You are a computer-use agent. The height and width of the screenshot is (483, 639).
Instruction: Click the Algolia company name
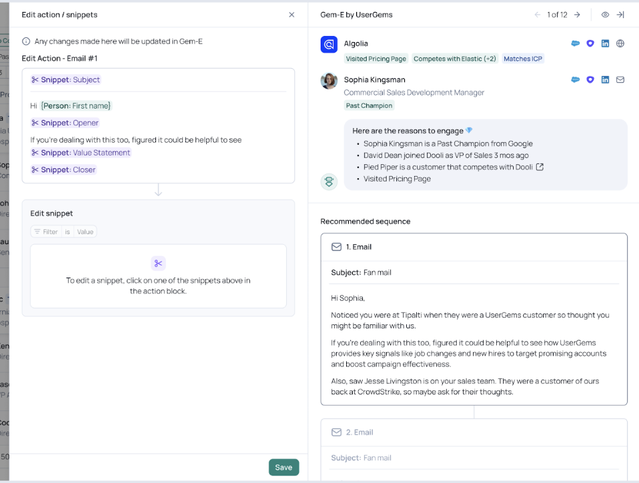click(x=356, y=43)
